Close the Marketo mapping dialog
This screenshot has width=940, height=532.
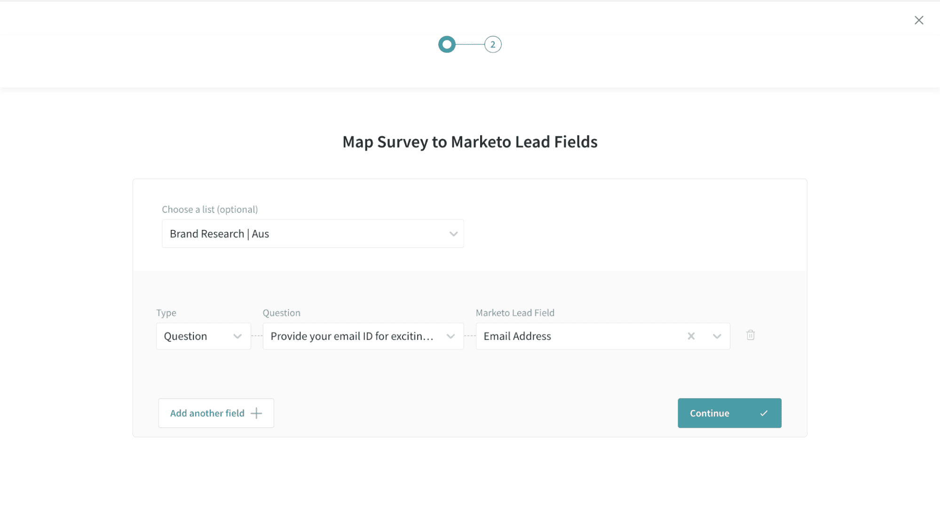click(x=918, y=20)
